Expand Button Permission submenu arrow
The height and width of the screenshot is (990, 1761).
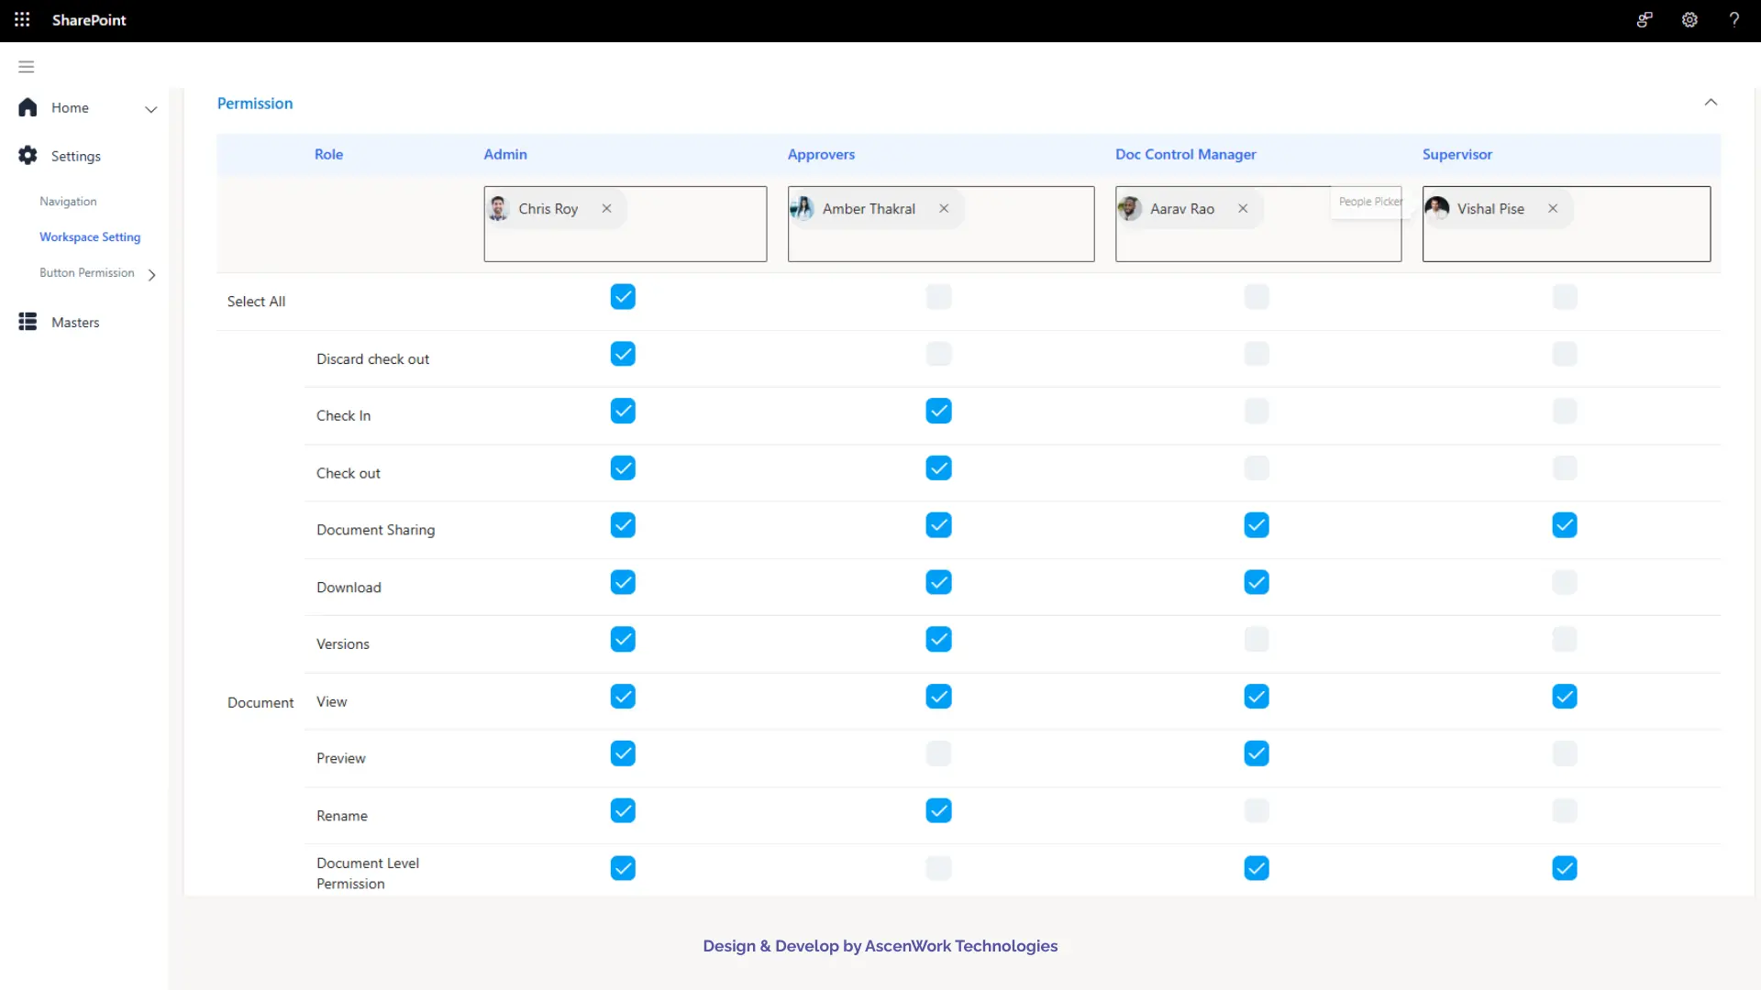pos(152,274)
